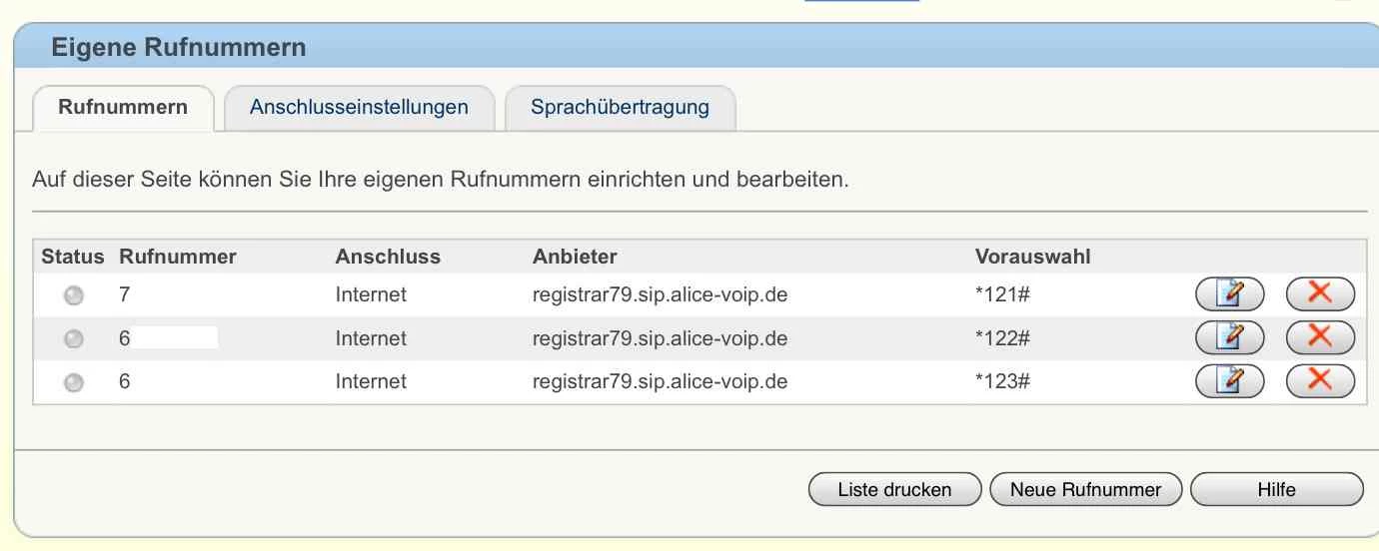
Task: Edit the number with prefix *123#
Action: (x=1230, y=380)
